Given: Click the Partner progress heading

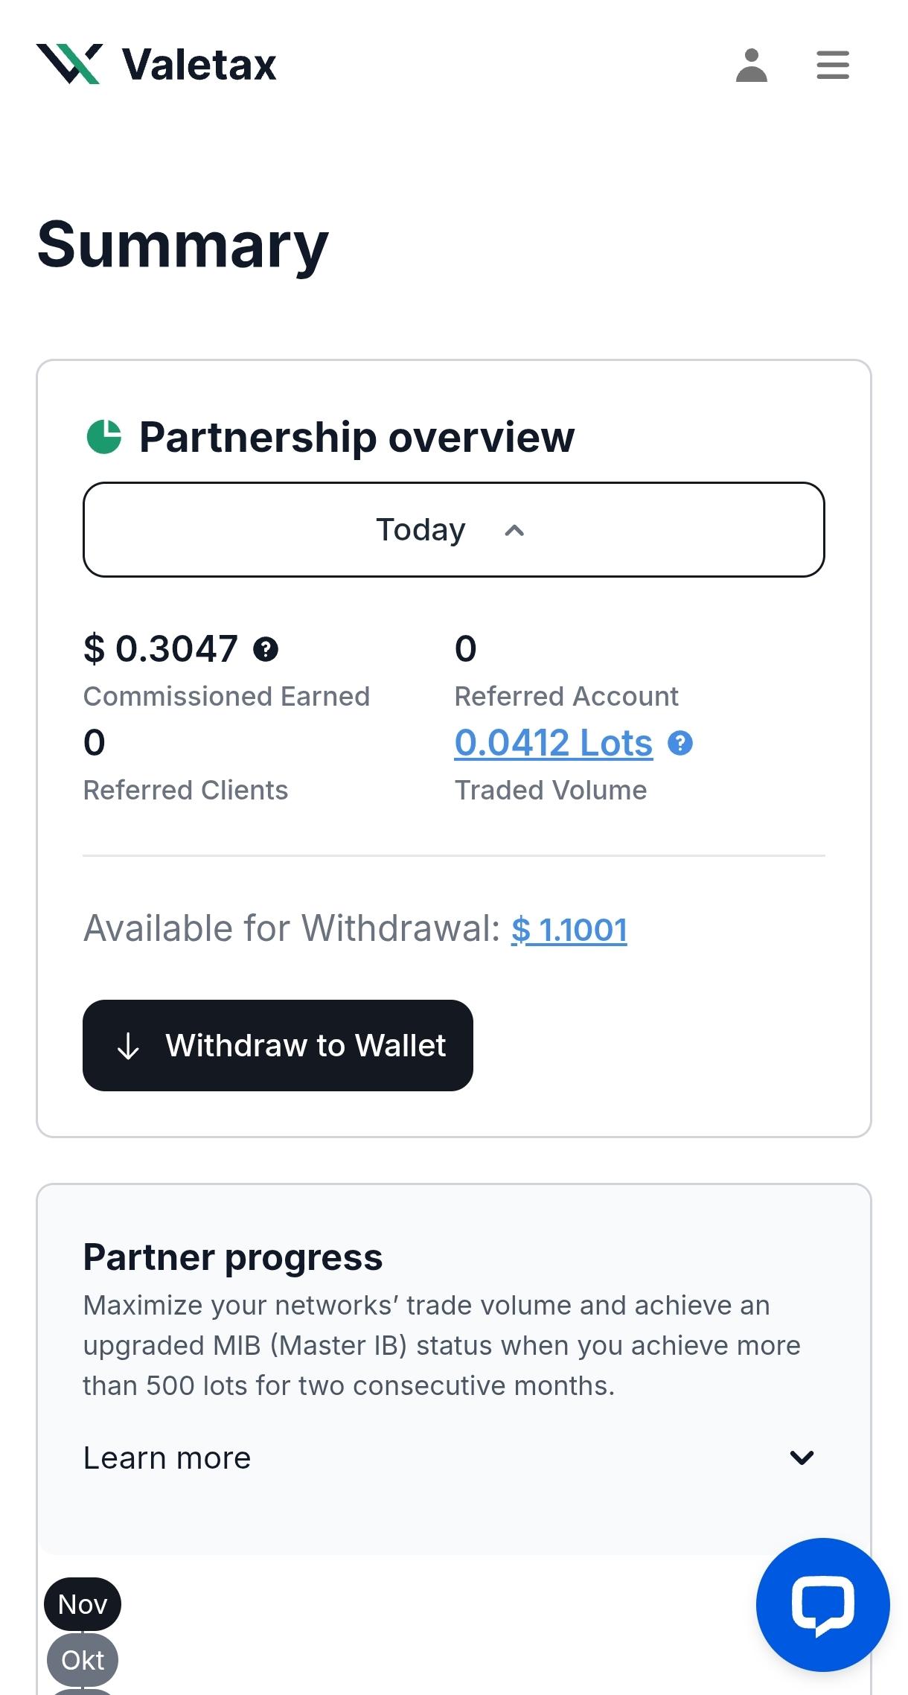Looking at the screenshot, I should [x=233, y=1257].
